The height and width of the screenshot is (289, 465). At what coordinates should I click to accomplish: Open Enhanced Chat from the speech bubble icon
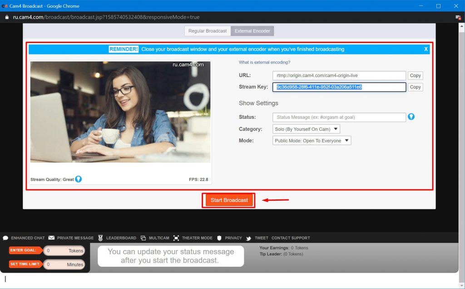[5, 238]
